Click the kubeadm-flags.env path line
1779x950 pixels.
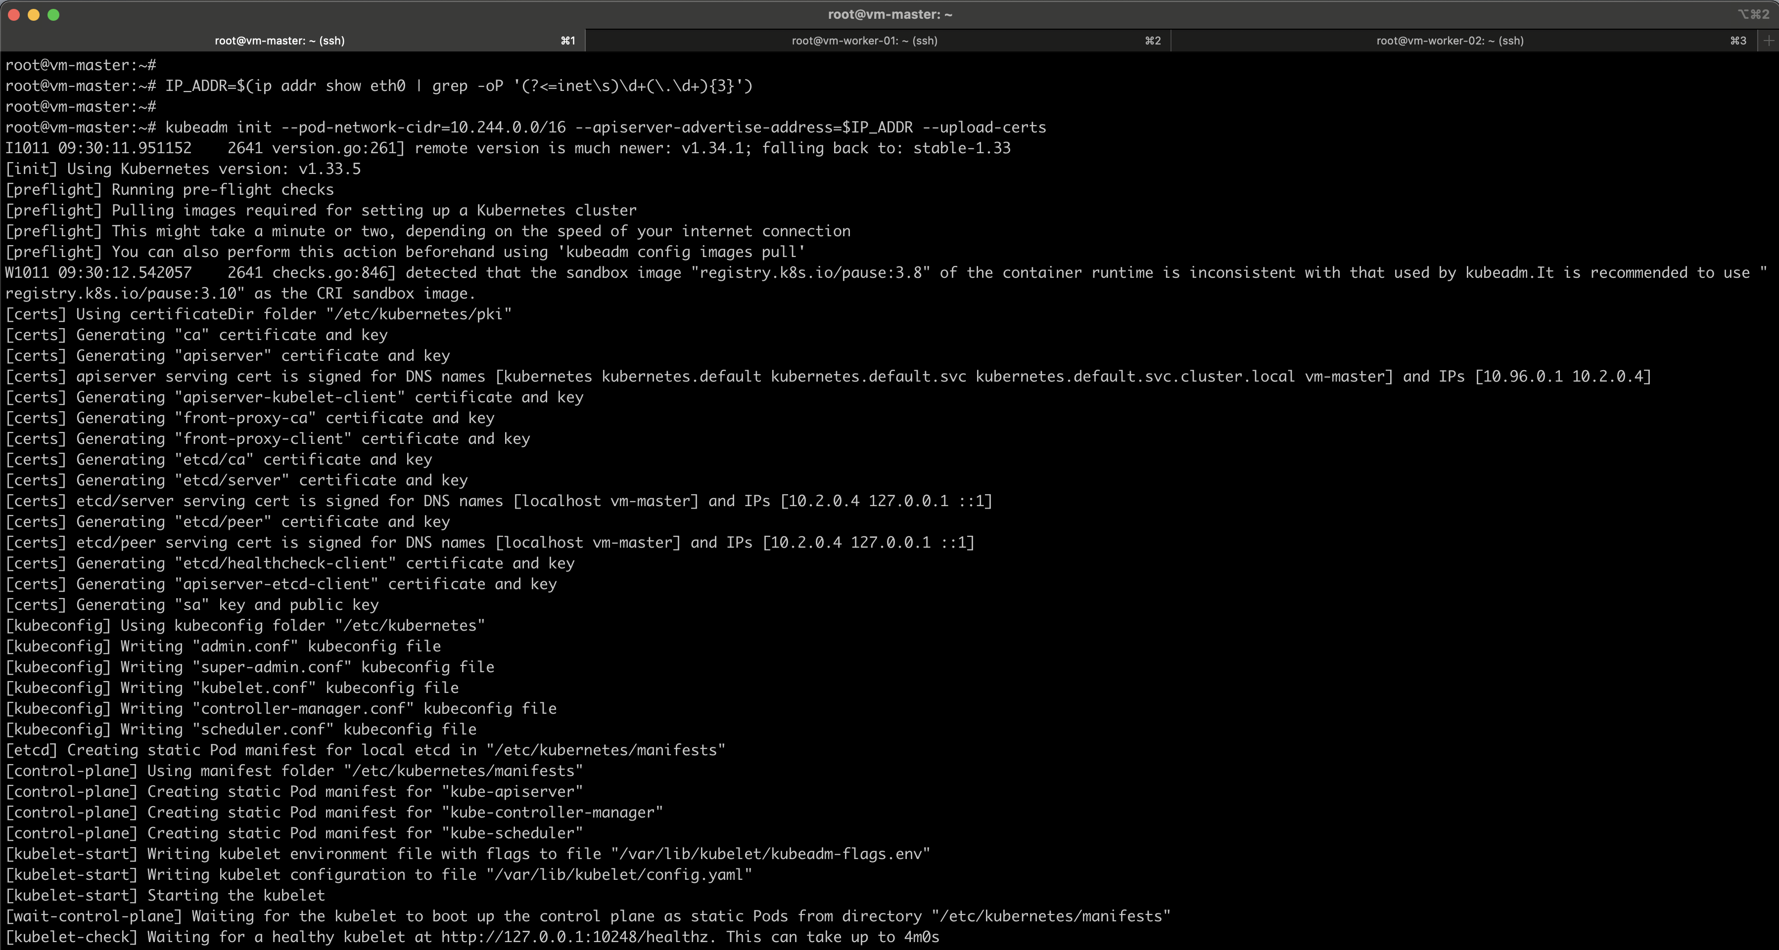coord(770,854)
